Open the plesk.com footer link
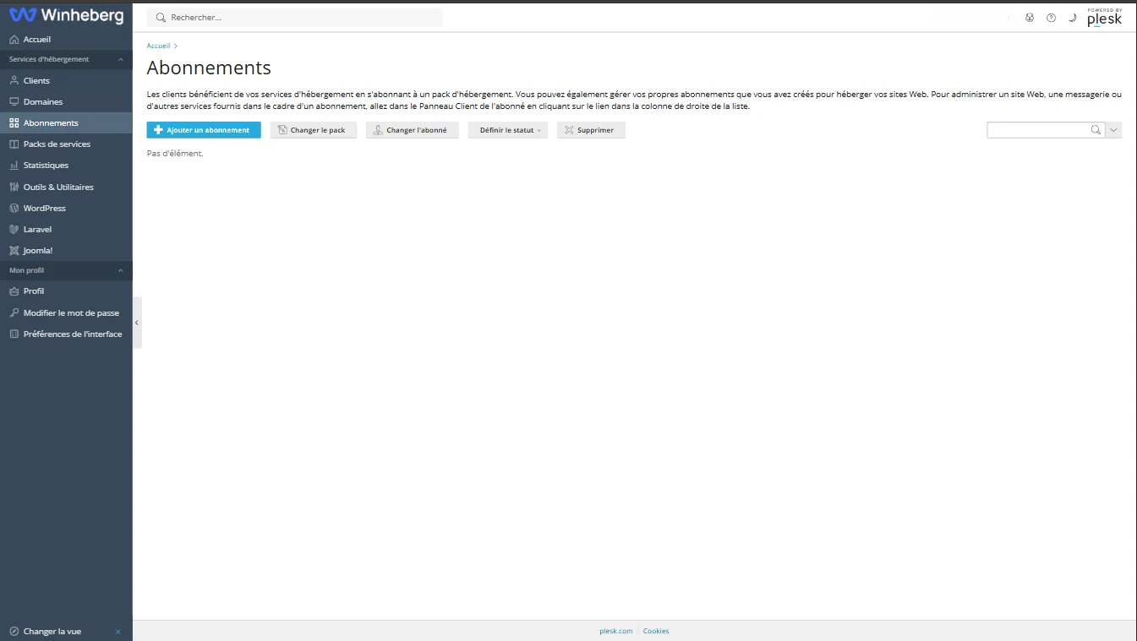This screenshot has width=1137, height=641. click(x=616, y=631)
